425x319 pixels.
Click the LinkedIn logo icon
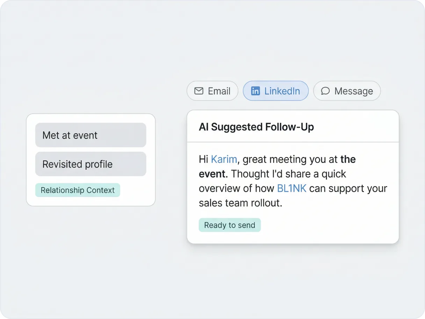(255, 91)
